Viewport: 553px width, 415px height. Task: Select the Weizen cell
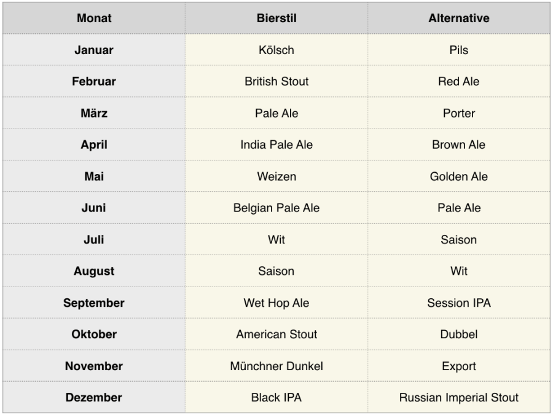point(276,176)
